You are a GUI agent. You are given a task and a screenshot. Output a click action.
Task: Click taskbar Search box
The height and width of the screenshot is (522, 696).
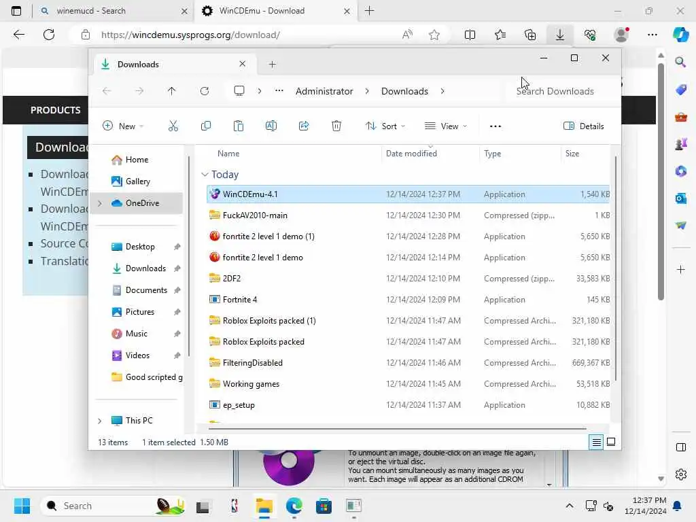114,506
